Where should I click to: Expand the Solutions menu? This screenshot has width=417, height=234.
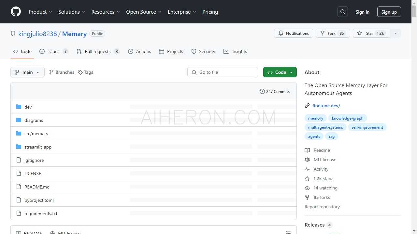tap(72, 12)
